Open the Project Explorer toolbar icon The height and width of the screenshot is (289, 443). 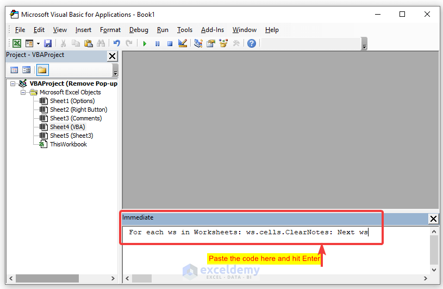click(x=198, y=43)
